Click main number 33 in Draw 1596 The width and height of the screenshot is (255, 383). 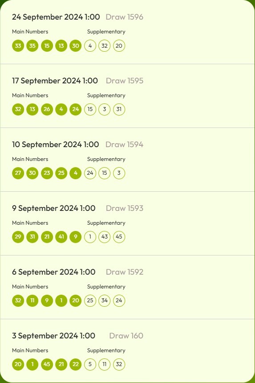[x=18, y=45]
